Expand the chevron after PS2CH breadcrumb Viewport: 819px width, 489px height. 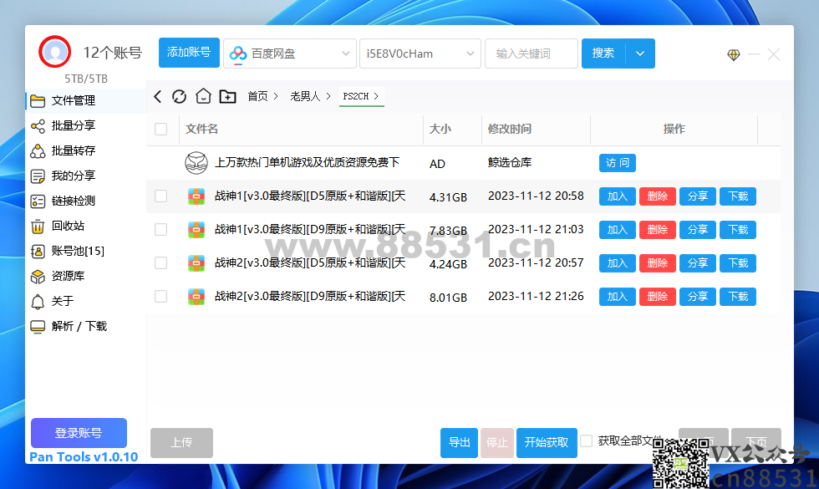(376, 96)
